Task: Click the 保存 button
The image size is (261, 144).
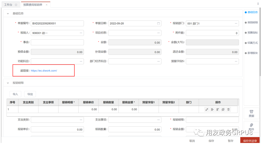Action: point(211,141)
